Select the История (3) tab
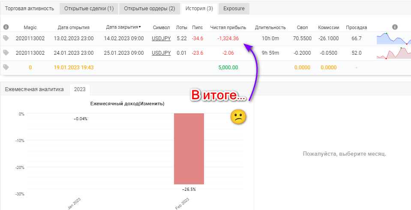 point(199,9)
